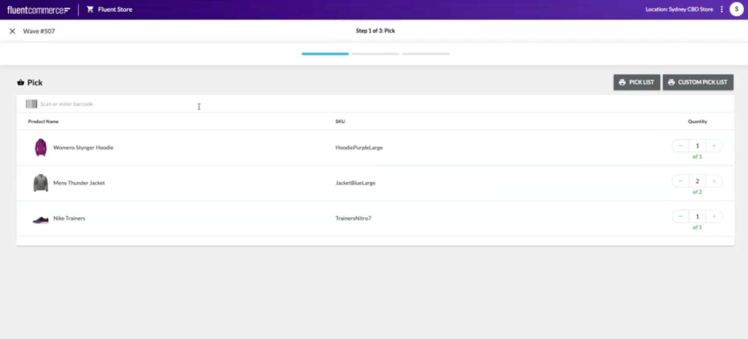Click the Scan or enter barcode field
This screenshot has width=748, height=339.
[210, 104]
